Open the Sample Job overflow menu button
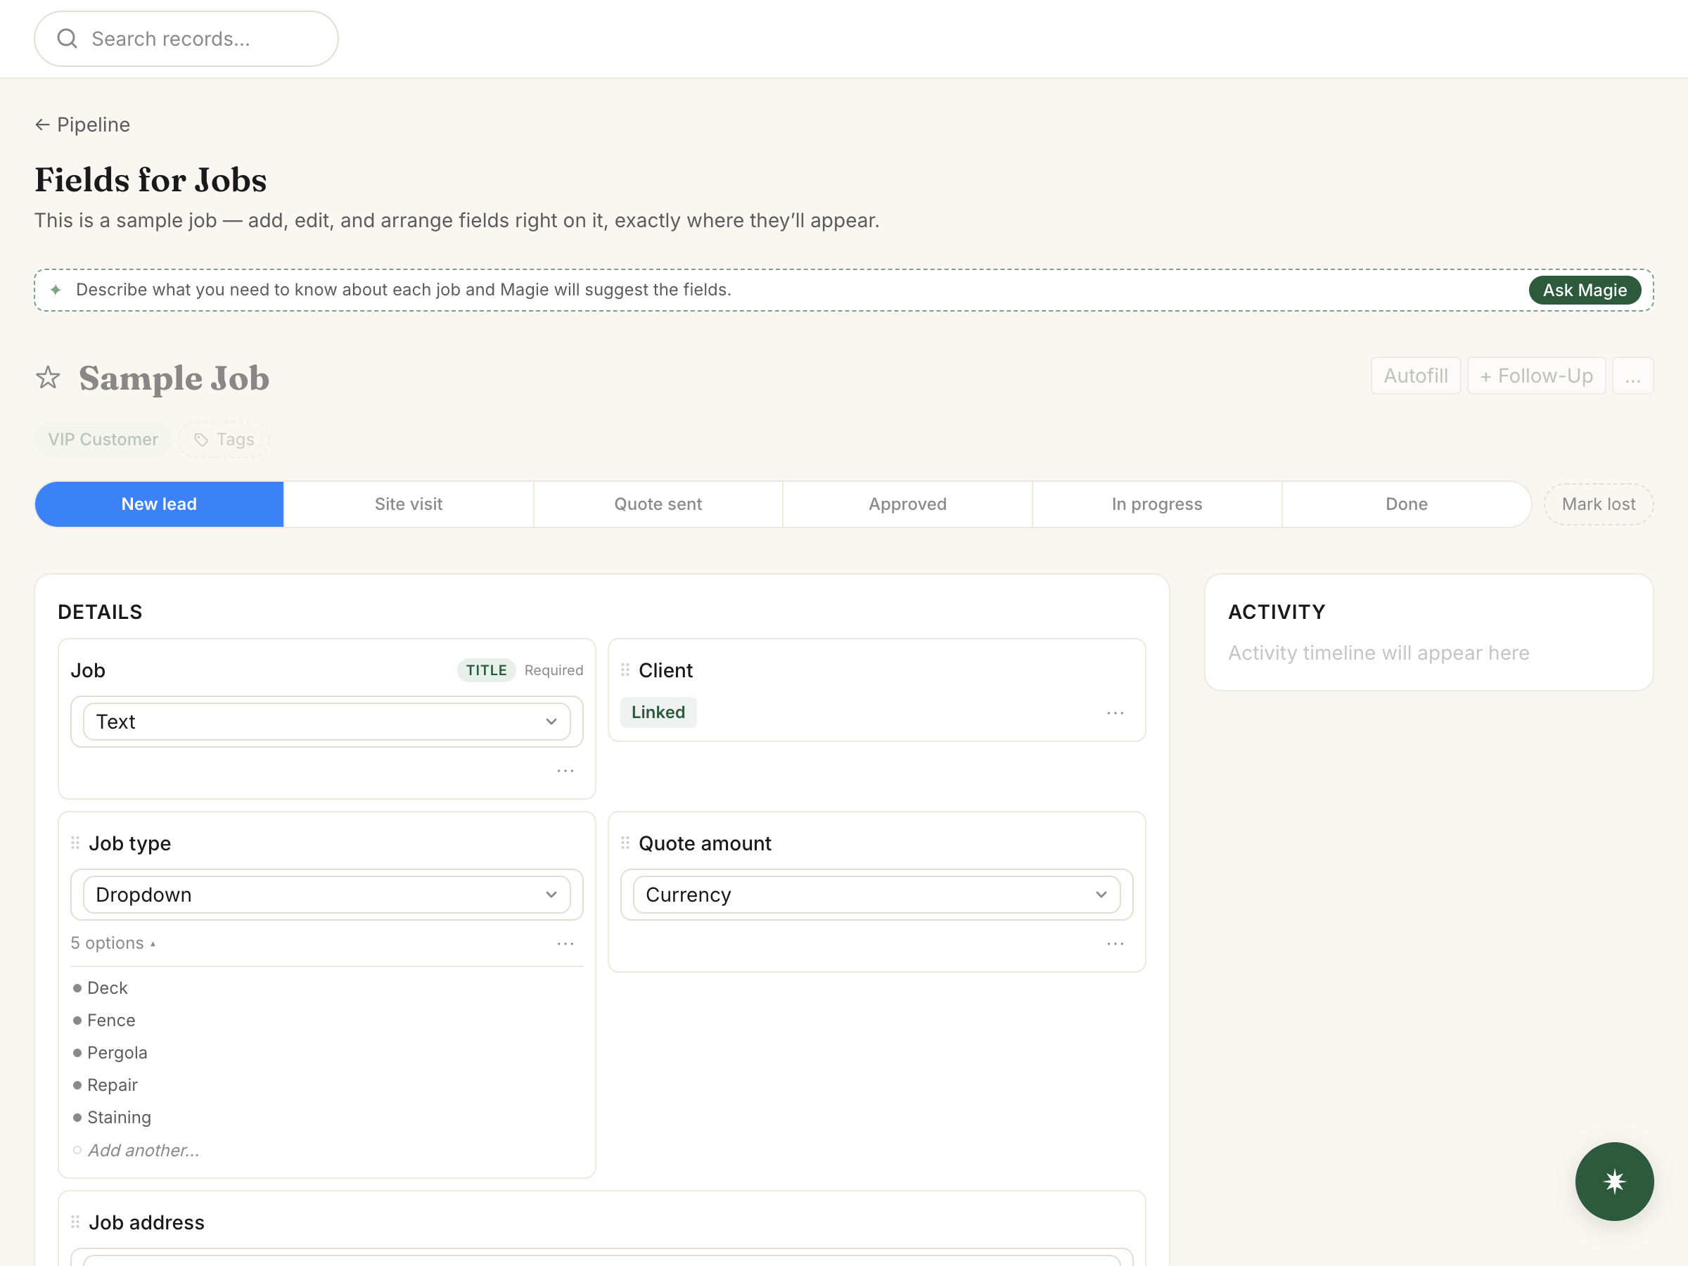The image size is (1688, 1266). (1632, 376)
